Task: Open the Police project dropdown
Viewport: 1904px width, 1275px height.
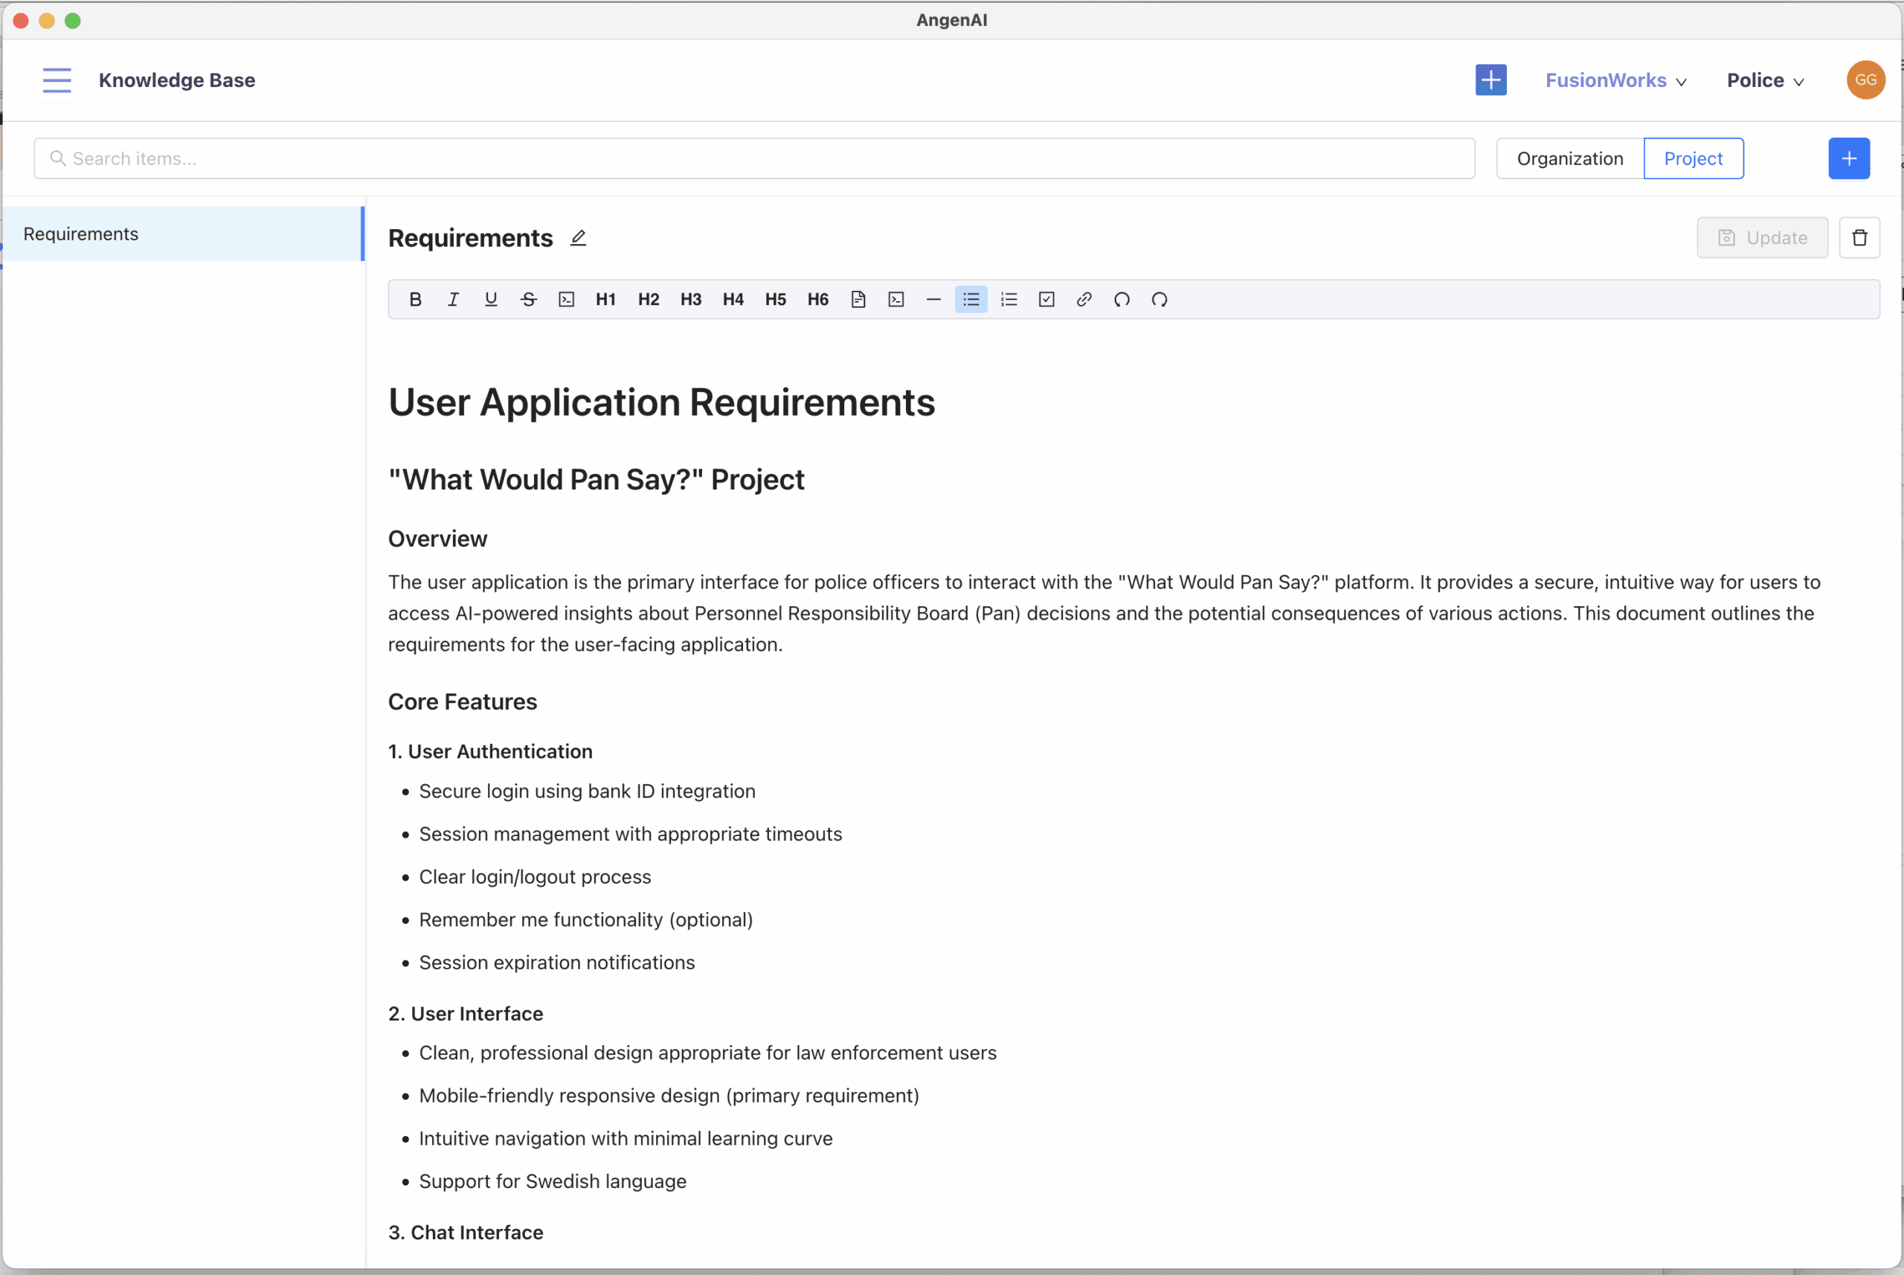Action: [x=1765, y=80]
